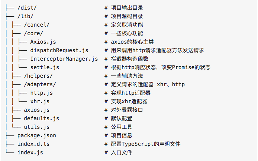258x161 pixels.
Task: Select the /adapters/ directory
Action: point(40,84)
